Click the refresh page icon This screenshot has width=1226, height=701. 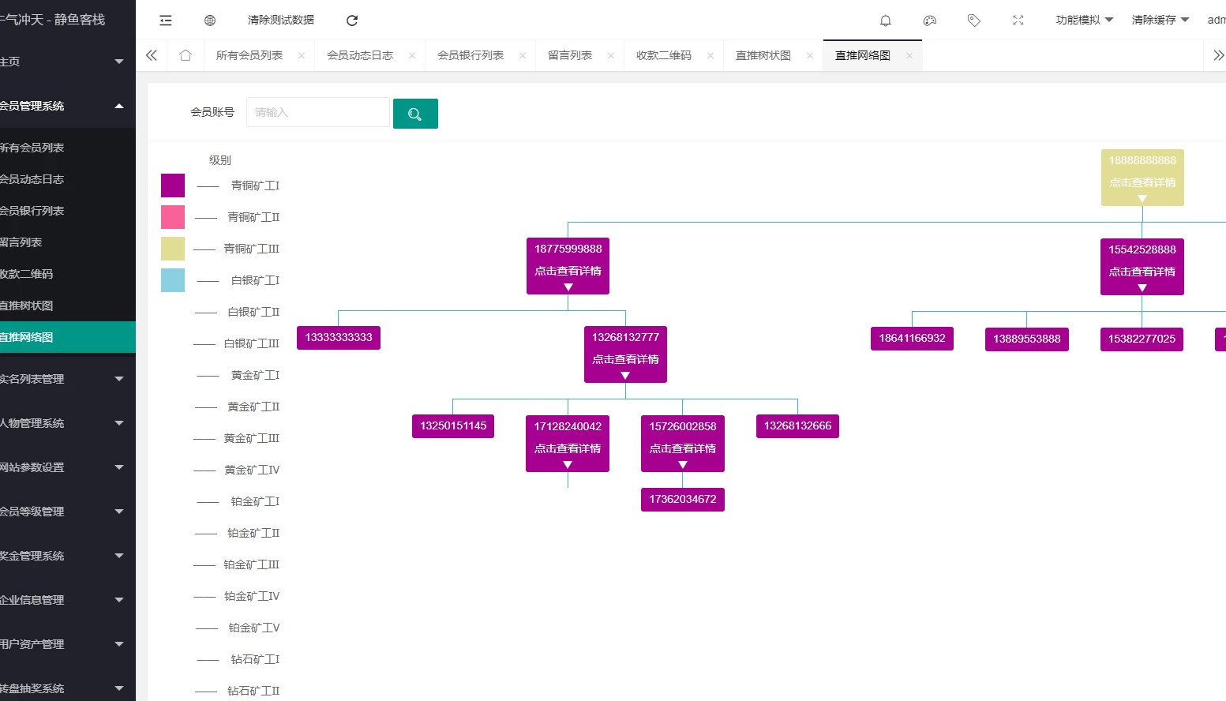(x=352, y=21)
